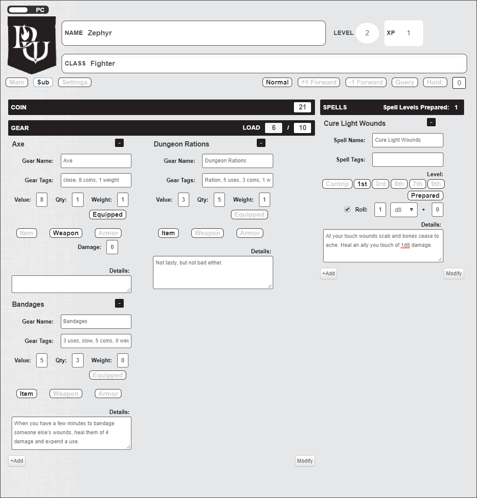Viewport: 477px width, 498px height.
Task: Uncheck the spell Roll checkbox
Action: pyautogui.click(x=347, y=209)
